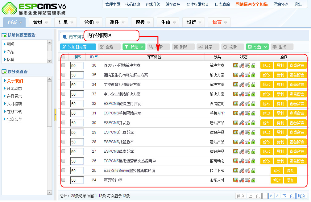Check the box for 医院卫生机构网站解决方案
Image resolution: width=311 pixels, height=202 pixels.
click(x=63, y=75)
